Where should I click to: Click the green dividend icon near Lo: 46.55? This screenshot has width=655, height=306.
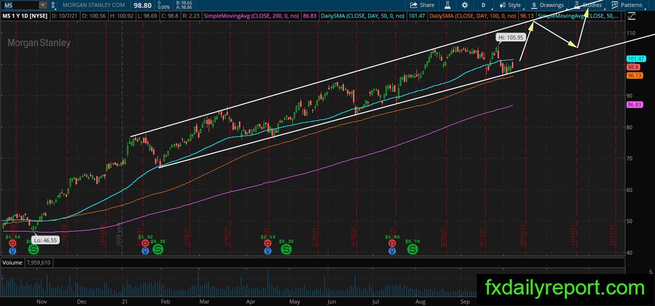pos(34,250)
